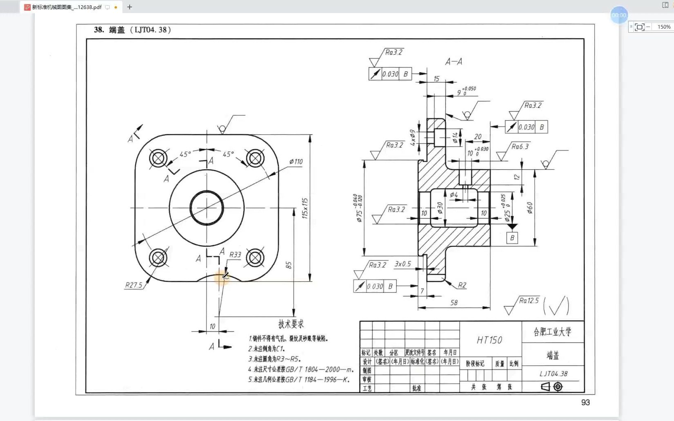This screenshot has width=674, height=421.
Task: Click the 7 dimension near the bottom flange
Action: click(422, 291)
